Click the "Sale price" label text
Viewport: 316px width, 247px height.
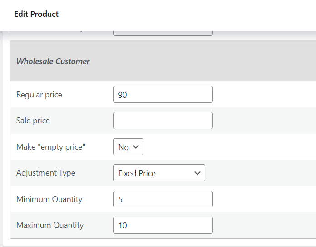[x=33, y=121]
